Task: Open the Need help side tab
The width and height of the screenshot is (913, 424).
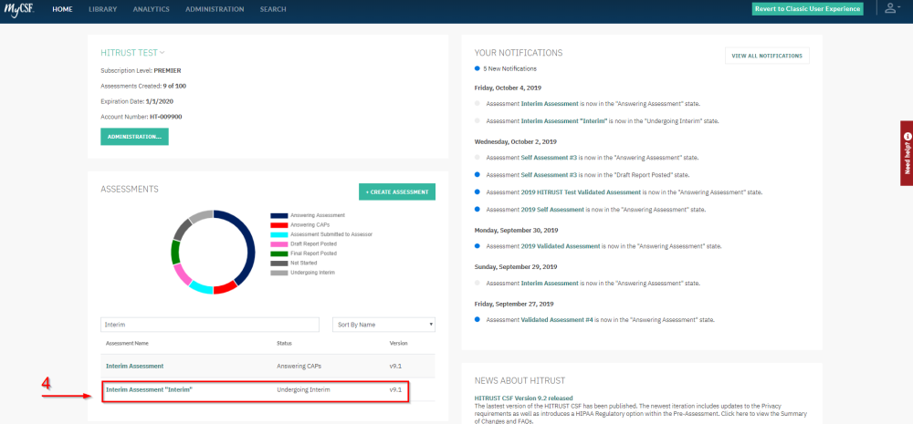Action: coord(907,153)
